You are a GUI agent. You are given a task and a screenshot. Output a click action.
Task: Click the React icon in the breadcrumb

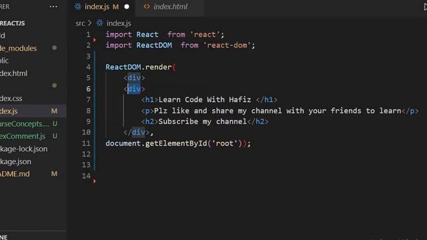99,23
